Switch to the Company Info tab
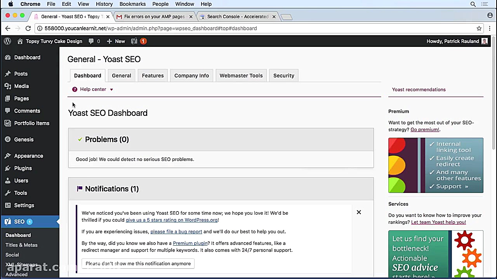The width and height of the screenshot is (497, 279). pos(191,76)
